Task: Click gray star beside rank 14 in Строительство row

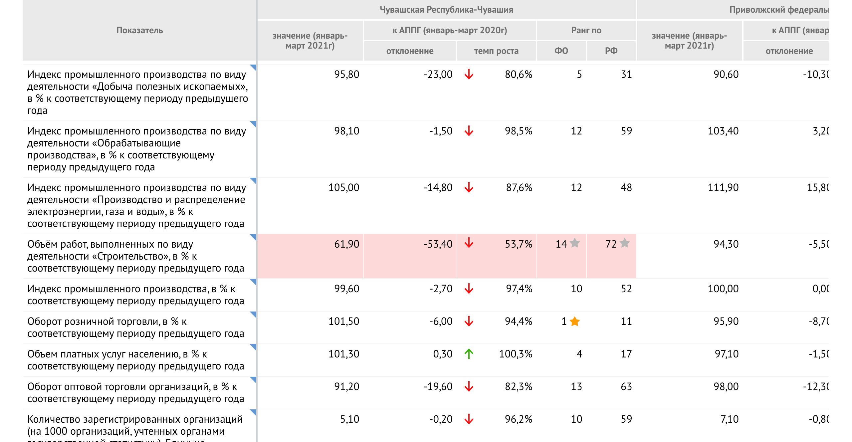Action: tap(575, 243)
